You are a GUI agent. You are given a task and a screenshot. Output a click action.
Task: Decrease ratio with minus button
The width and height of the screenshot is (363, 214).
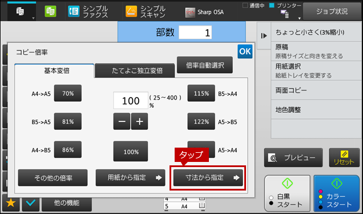(122, 121)
